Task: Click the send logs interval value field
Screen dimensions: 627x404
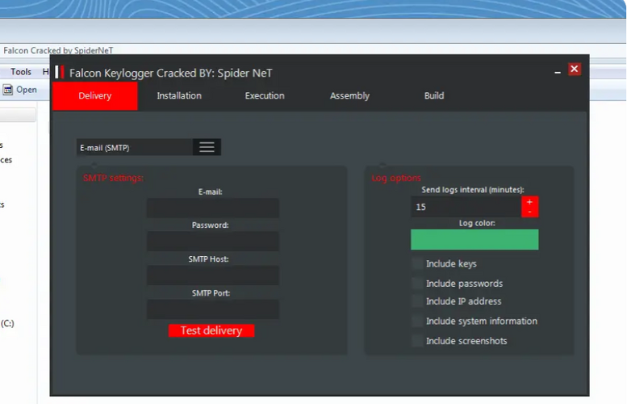Action: coord(466,207)
